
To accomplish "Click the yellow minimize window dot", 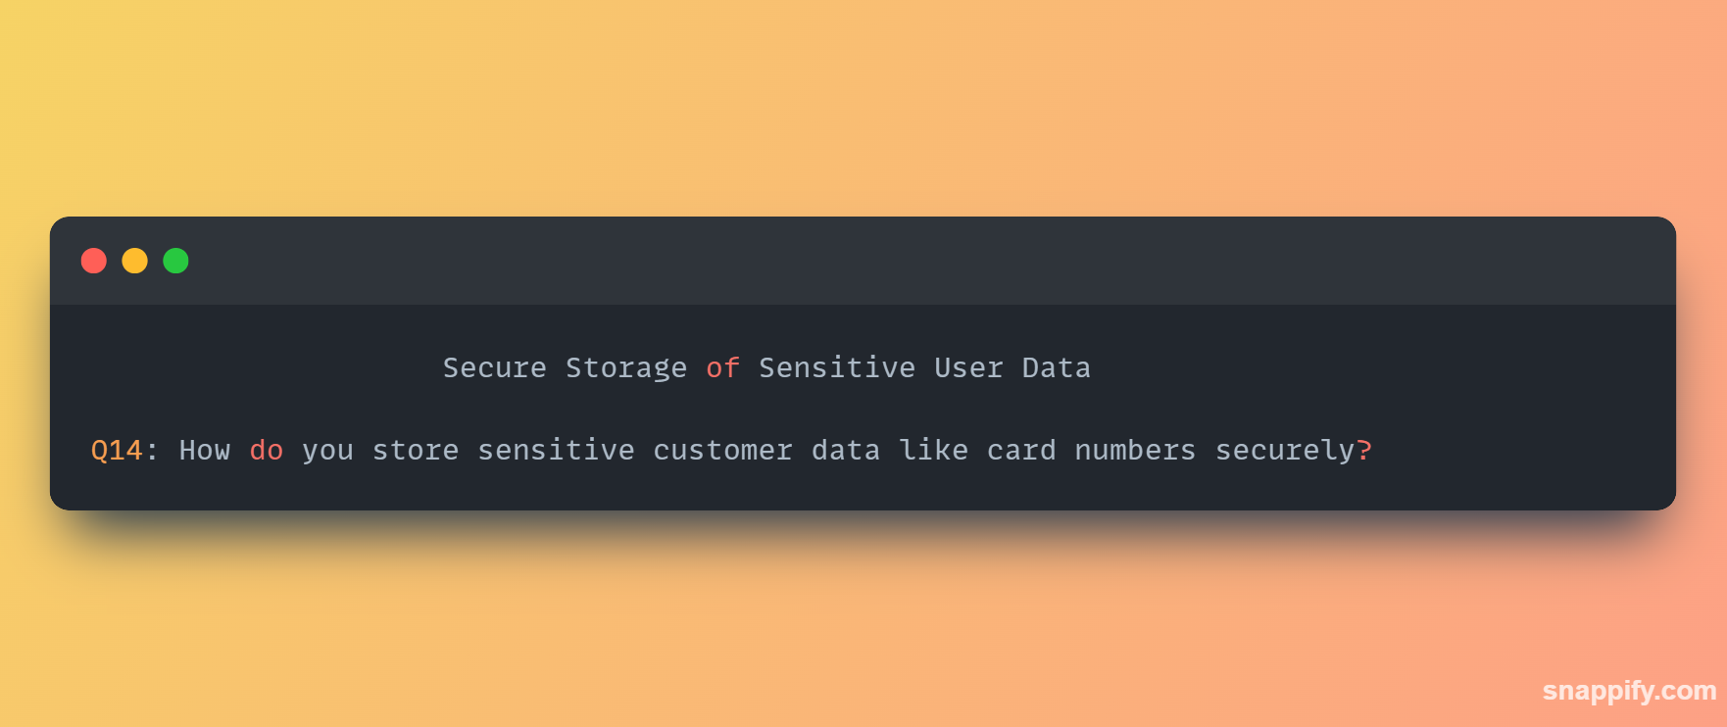I will click(134, 261).
